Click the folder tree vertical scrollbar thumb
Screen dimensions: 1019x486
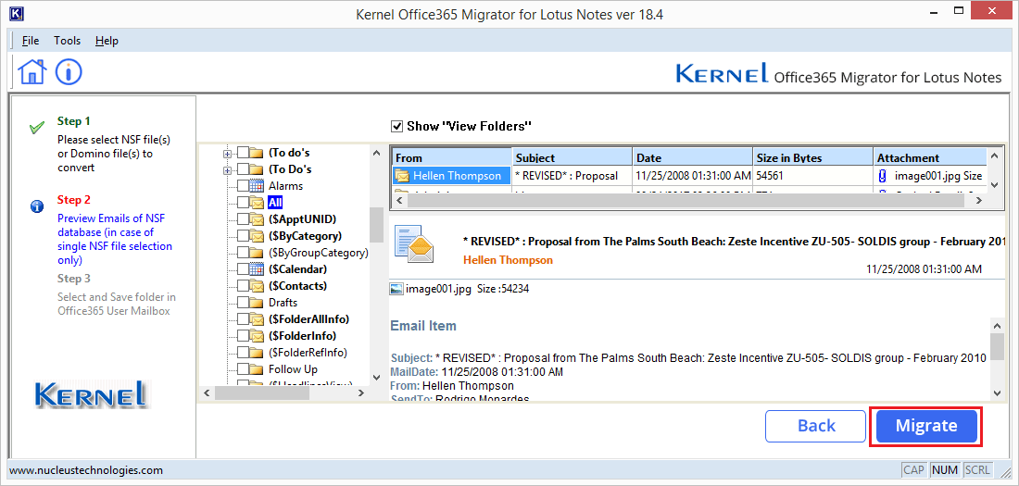tap(376, 225)
